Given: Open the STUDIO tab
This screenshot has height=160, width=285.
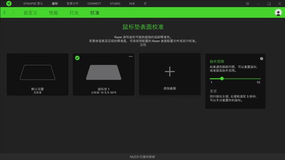Looking at the screenshot, I should pos(115,4).
